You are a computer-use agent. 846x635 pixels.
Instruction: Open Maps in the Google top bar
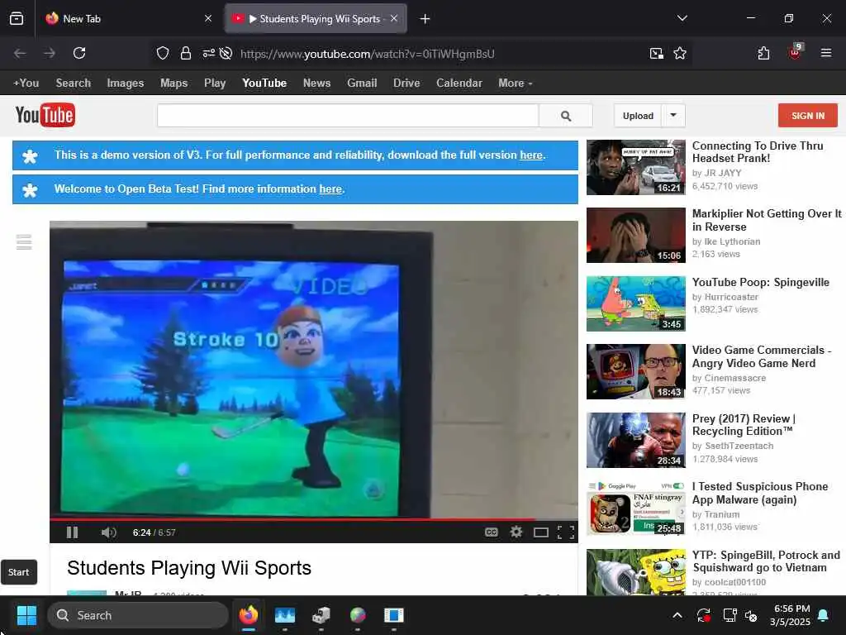point(173,84)
